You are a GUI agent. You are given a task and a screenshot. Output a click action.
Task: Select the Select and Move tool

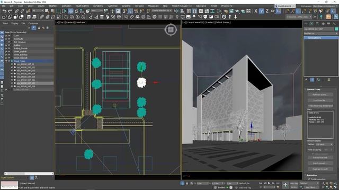[x=70, y=11]
